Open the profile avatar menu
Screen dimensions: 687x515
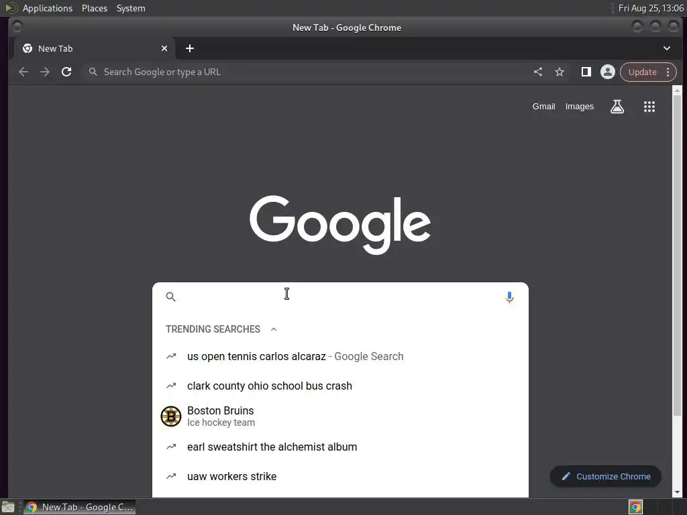pyautogui.click(x=608, y=72)
